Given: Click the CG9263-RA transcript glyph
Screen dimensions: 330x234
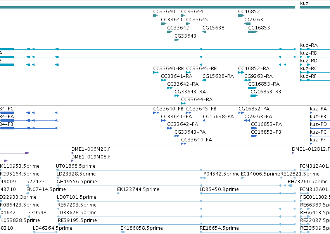Looking at the screenshot, I should coord(247,80).
